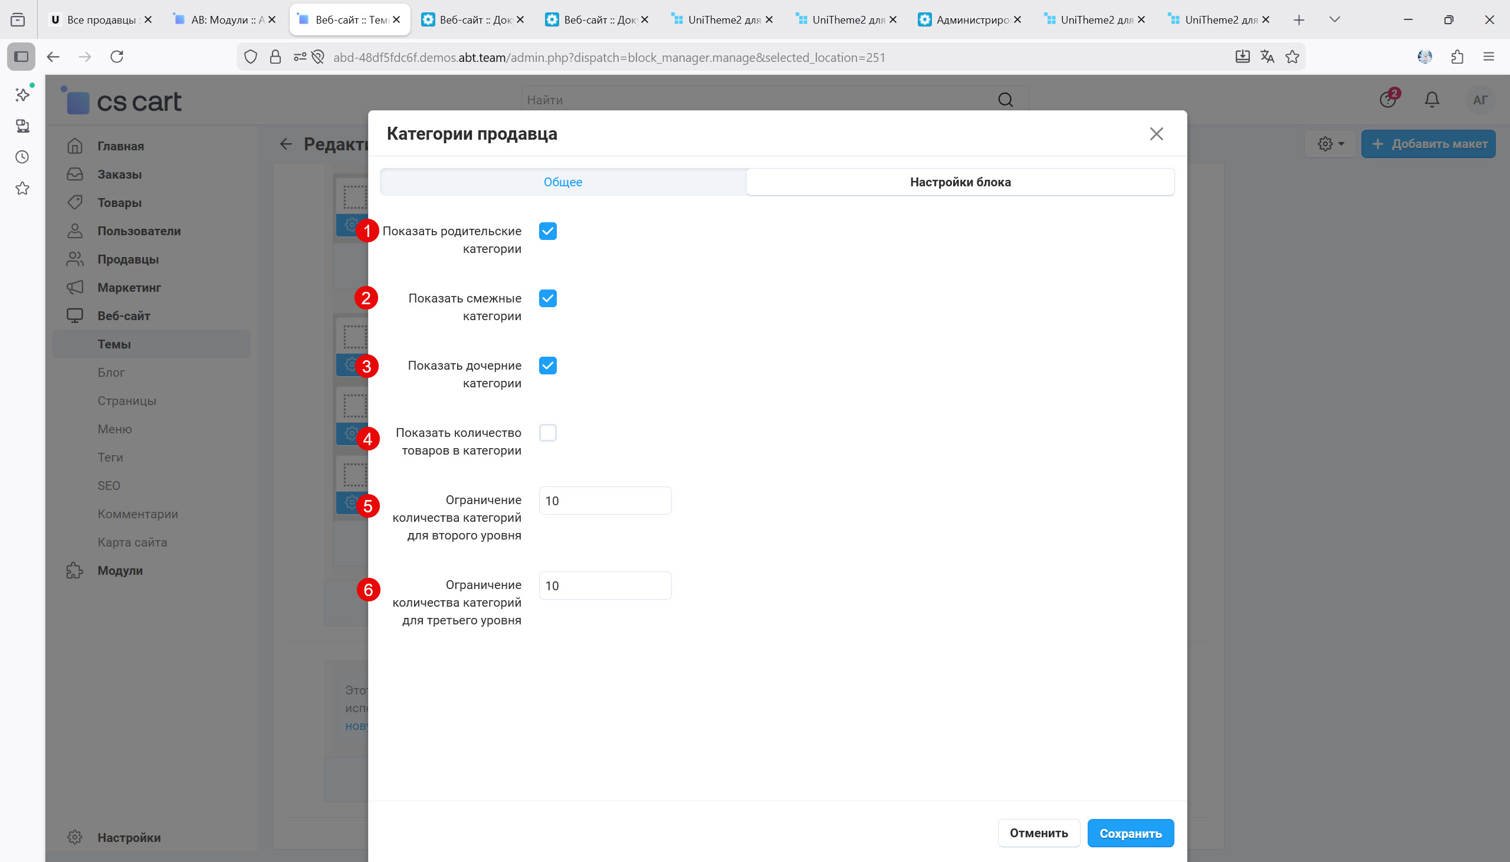1510x862 pixels.
Task: Open the Продавцы section icon
Action: point(74,259)
